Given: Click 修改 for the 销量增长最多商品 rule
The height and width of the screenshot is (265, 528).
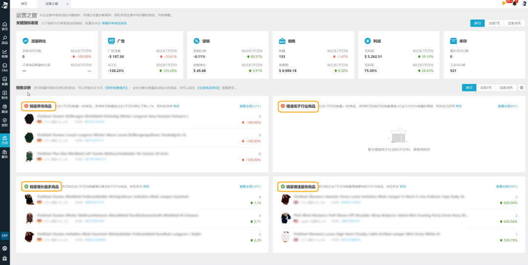Looking at the screenshot, I should (x=146, y=186).
